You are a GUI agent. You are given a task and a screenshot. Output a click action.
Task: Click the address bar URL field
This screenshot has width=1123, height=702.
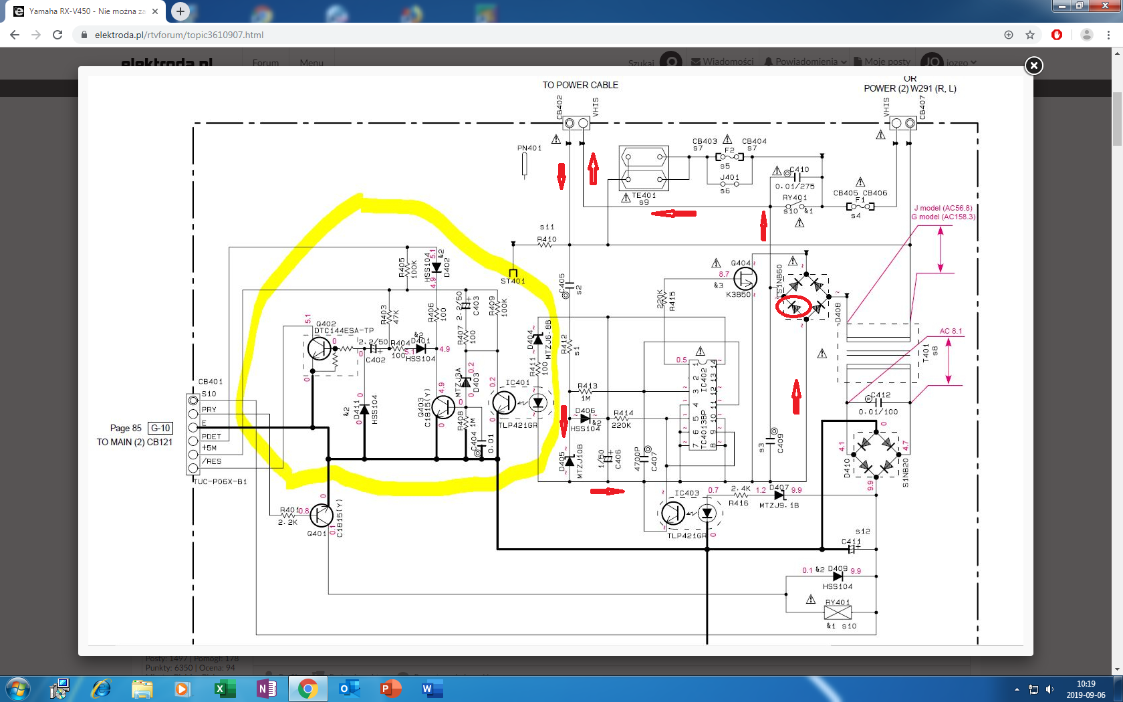click(x=535, y=35)
